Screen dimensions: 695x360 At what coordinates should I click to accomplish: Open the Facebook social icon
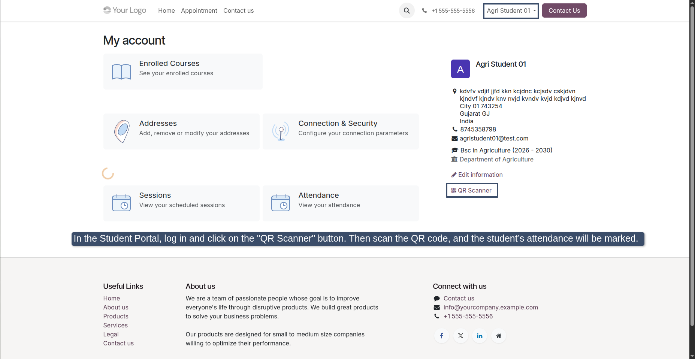(x=442, y=336)
